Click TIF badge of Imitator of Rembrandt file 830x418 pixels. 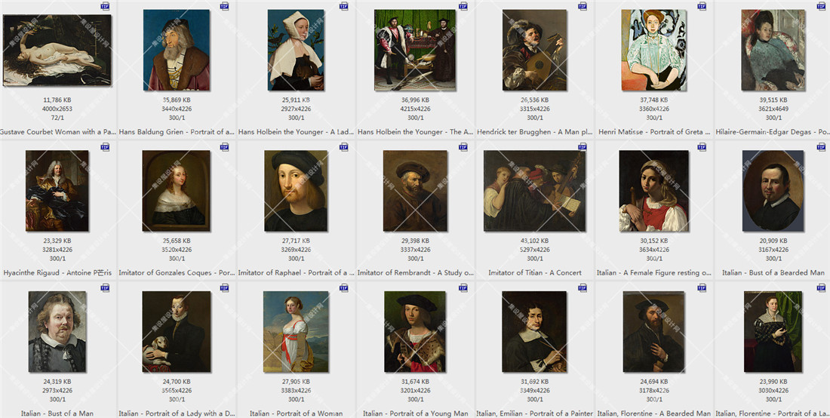[463, 147]
